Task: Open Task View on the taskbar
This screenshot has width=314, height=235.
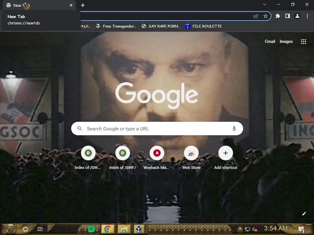Action: pyautogui.click(x=40, y=229)
